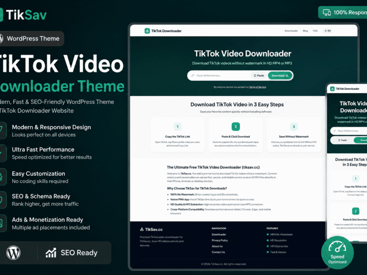Click the TikTok Downloader logo icon in mockup header
The height and width of the screenshot is (275, 367).
click(x=147, y=31)
